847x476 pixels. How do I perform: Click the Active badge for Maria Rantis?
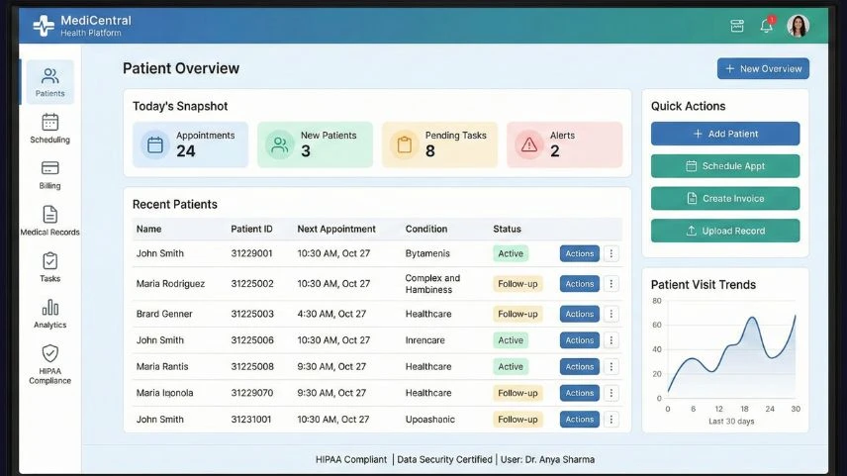(x=511, y=366)
